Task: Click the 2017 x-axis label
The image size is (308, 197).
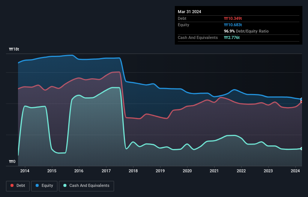Action: click(x=106, y=171)
